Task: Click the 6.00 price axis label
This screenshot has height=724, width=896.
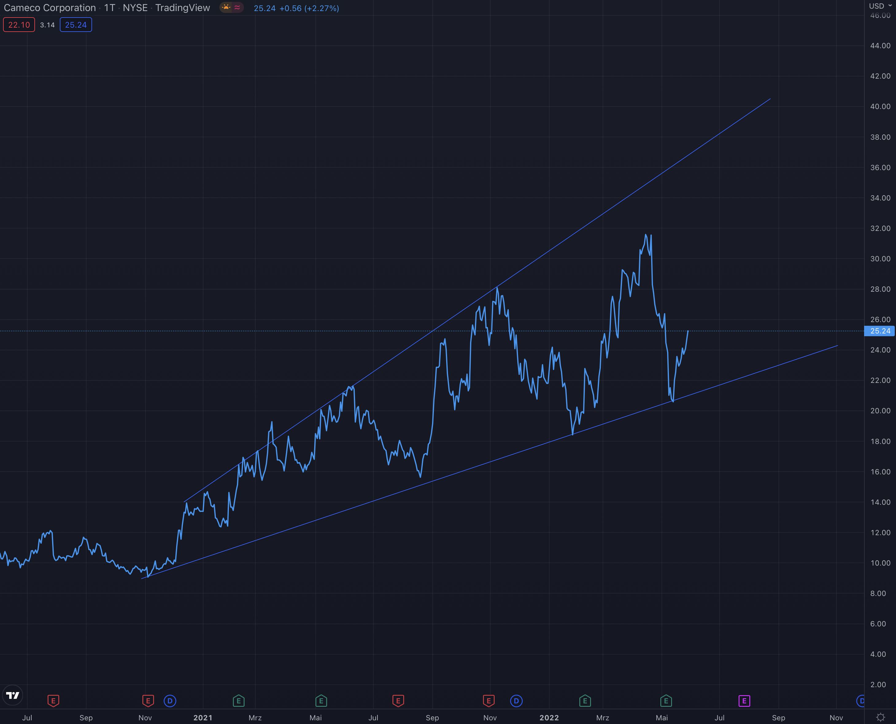Action: click(878, 624)
